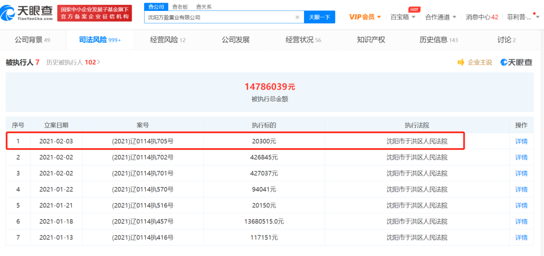Open 详情 for case 执570号
This screenshot has width=544, height=256.
[x=521, y=190]
